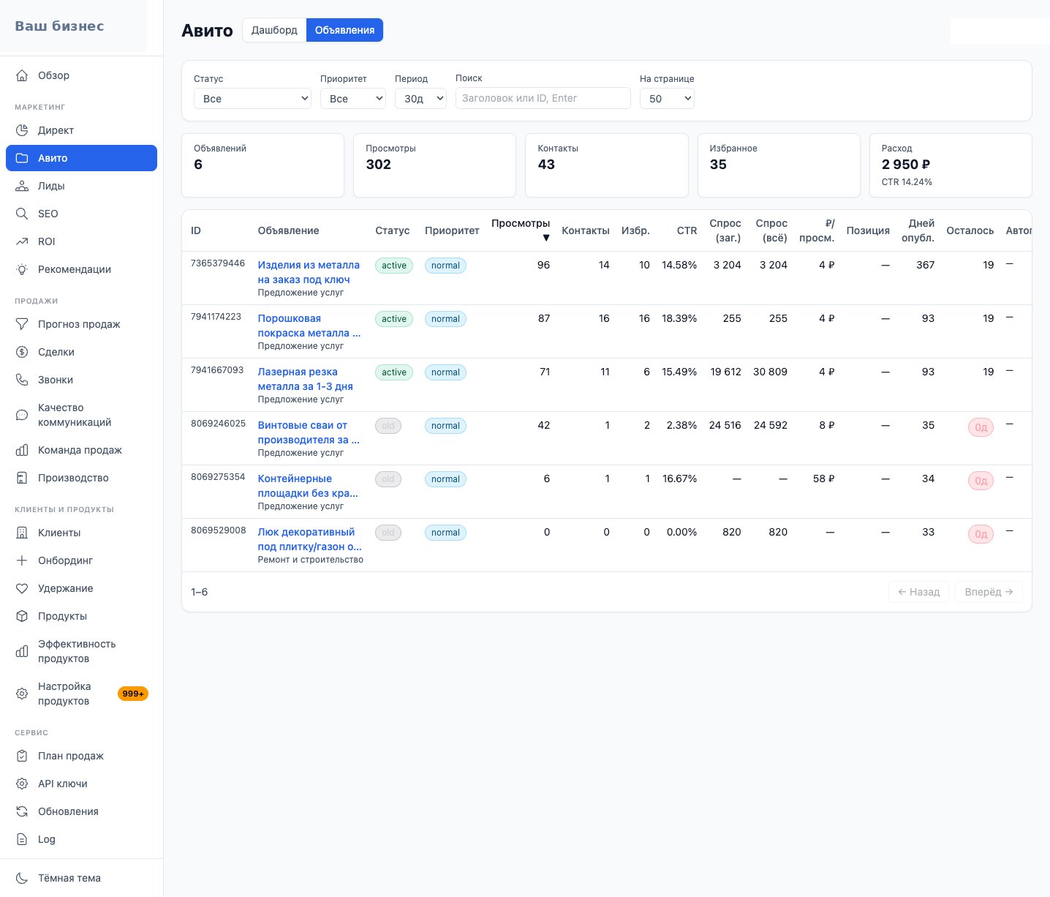The height and width of the screenshot is (897, 1050).
Task: Click the Лиды people icon
Action: pos(22,186)
